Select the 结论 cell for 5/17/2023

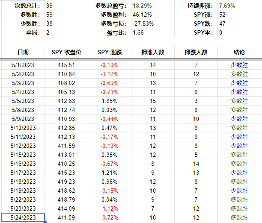click(239, 173)
